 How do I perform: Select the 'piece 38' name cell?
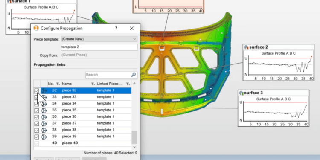coord(69,130)
